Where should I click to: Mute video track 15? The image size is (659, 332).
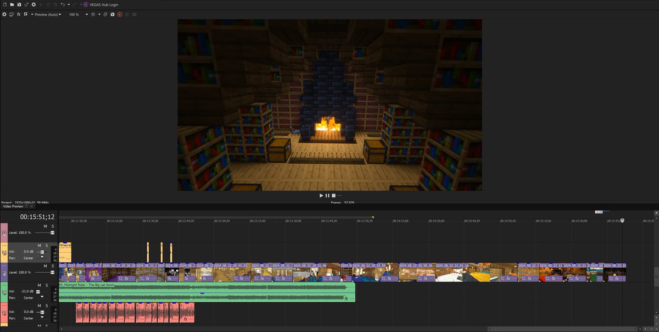[x=46, y=265]
